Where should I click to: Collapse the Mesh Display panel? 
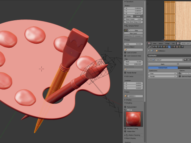(x=125, y=138)
